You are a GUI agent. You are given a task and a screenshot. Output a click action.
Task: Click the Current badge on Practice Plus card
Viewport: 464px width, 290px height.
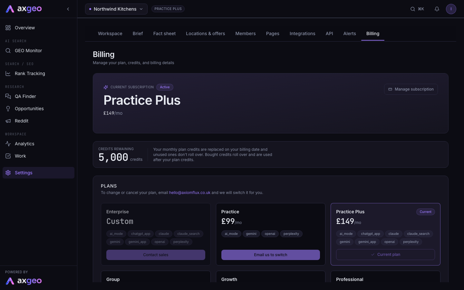426,212
